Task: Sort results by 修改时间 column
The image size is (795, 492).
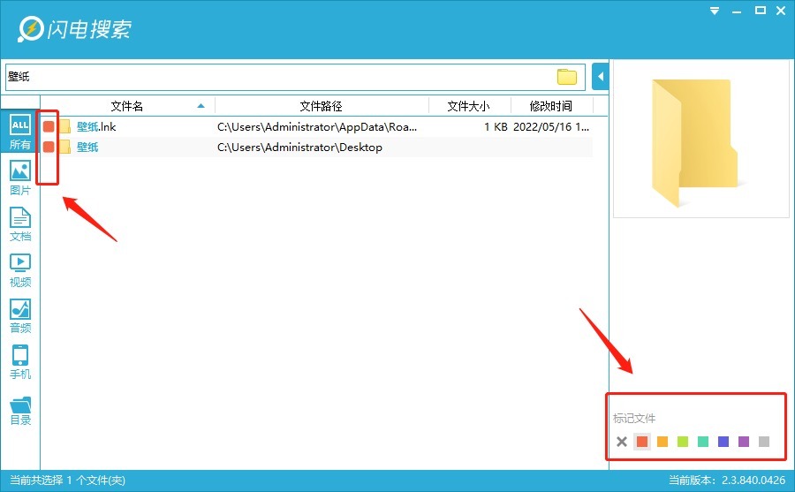Action: (550, 106)
